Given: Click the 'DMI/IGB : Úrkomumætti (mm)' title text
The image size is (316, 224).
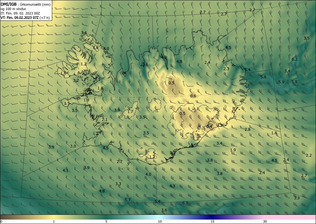Looking at the screenshot, I should pos(26,4).
